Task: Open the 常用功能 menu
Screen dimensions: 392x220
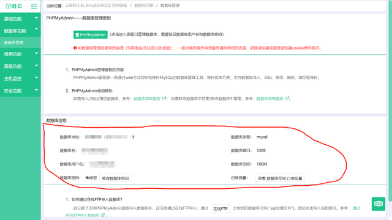Action: point(20,54)
